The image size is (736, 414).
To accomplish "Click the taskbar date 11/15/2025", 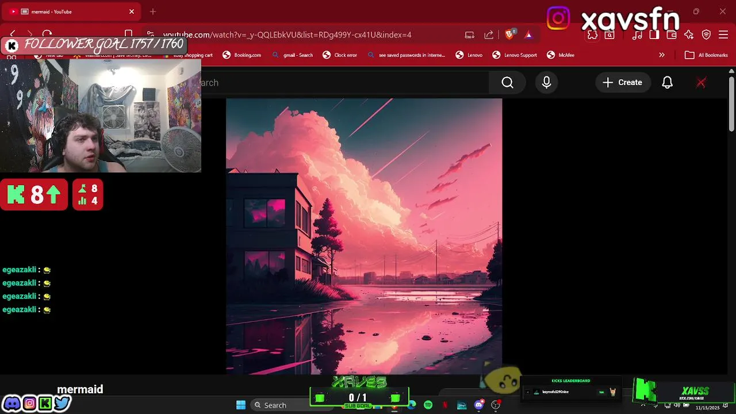I will (x=707, y=408).
